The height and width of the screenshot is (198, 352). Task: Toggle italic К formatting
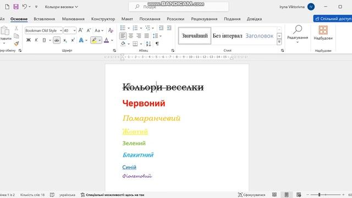(36, 40)
